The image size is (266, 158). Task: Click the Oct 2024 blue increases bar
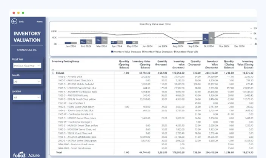point(205,39)
